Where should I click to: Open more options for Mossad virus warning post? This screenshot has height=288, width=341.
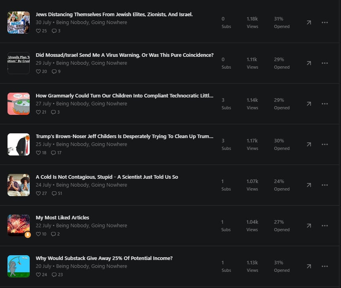(x=325, y=63)
